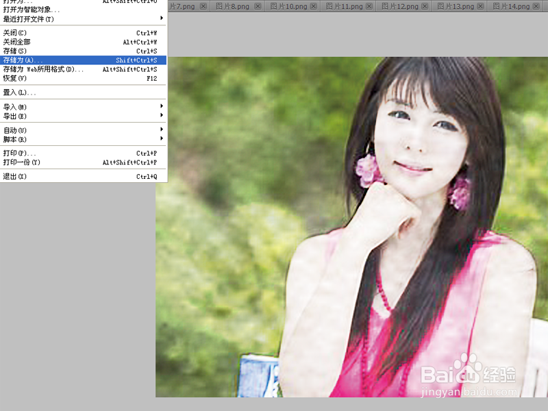The image size is (548, 411).
Task: Select 关闭全部 menu item
Action: [83, 42]
